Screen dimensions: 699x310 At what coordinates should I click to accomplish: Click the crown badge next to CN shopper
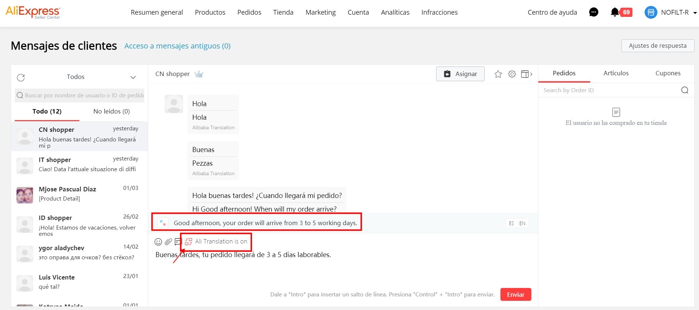(x=199, y=74)
